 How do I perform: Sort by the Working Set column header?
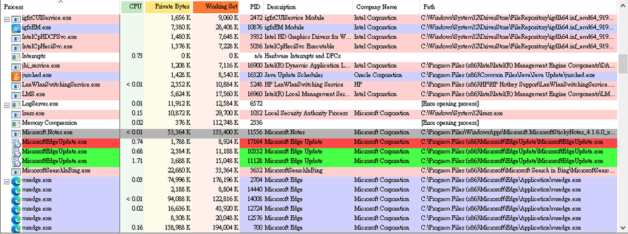pos(216,7)
